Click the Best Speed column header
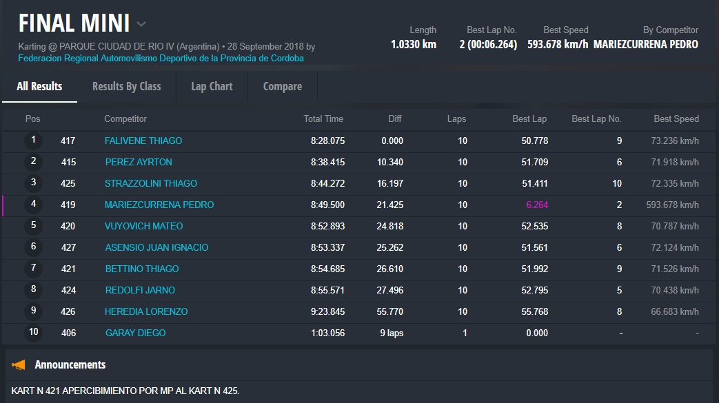Viewport: 719px width, 403px height. 676,118
